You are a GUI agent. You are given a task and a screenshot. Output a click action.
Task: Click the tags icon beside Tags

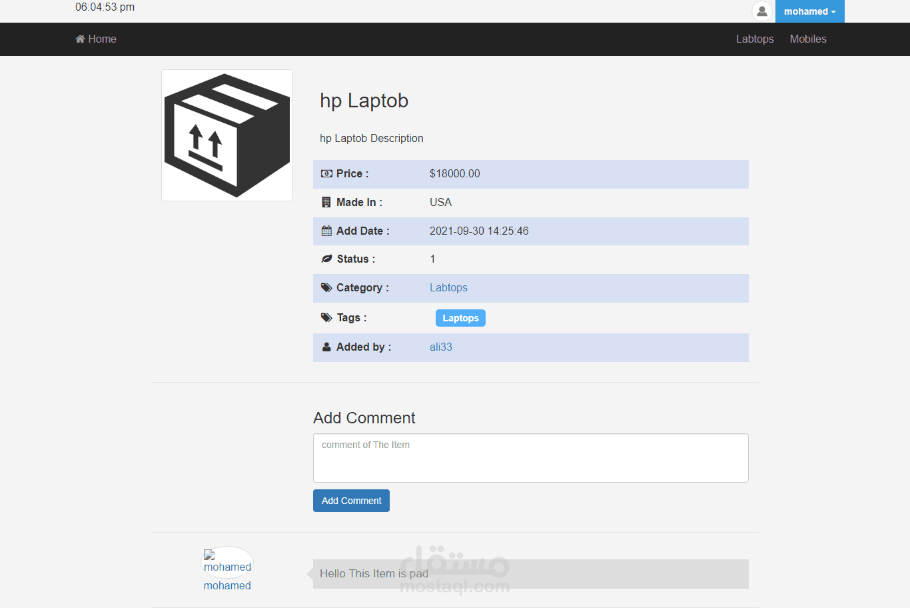coord(326,317)
